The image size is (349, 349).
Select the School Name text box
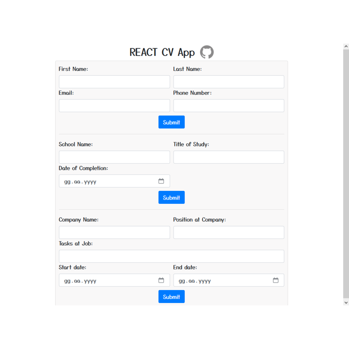coord(114,157)
